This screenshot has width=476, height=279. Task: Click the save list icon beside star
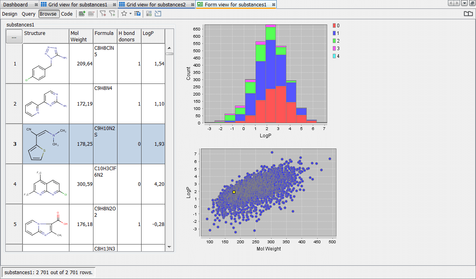(x=137, y=14)
